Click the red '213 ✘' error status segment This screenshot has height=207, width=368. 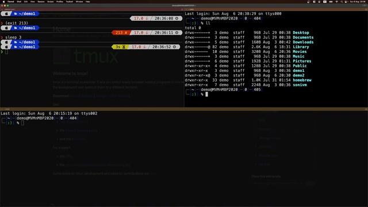(x=121, y=33)
